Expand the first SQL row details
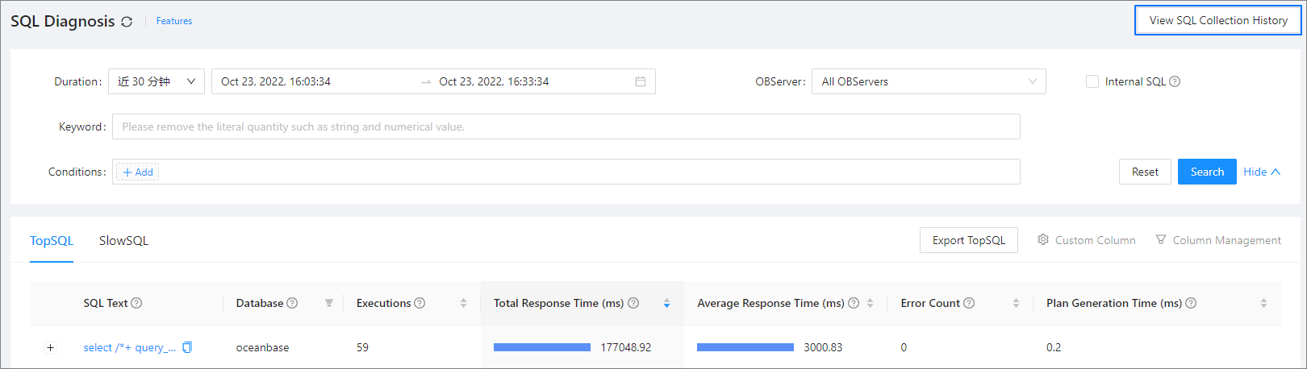Screen dimensions: 1307x369 (50, 347)
